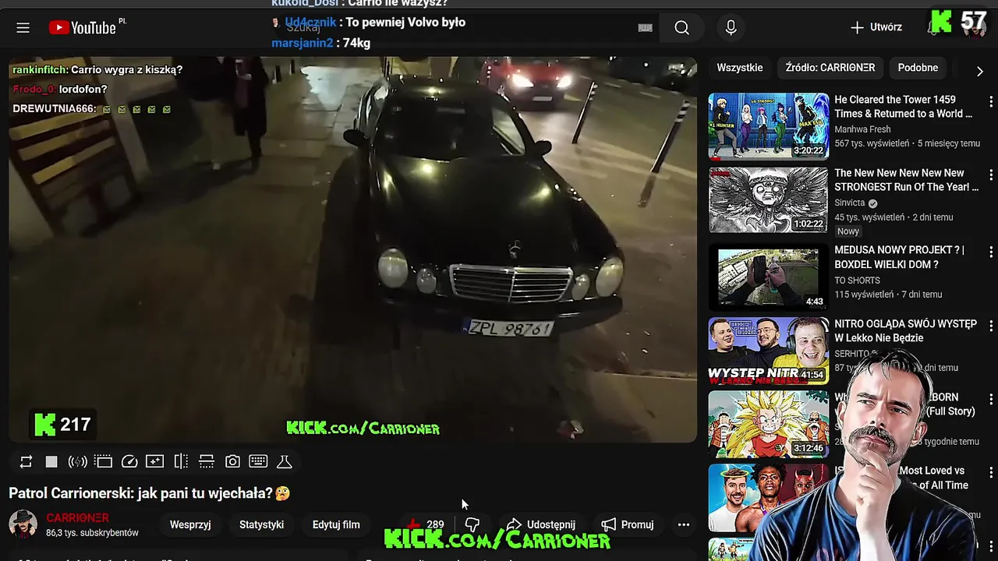Select the Wszystkie chip

coord(740,68)
